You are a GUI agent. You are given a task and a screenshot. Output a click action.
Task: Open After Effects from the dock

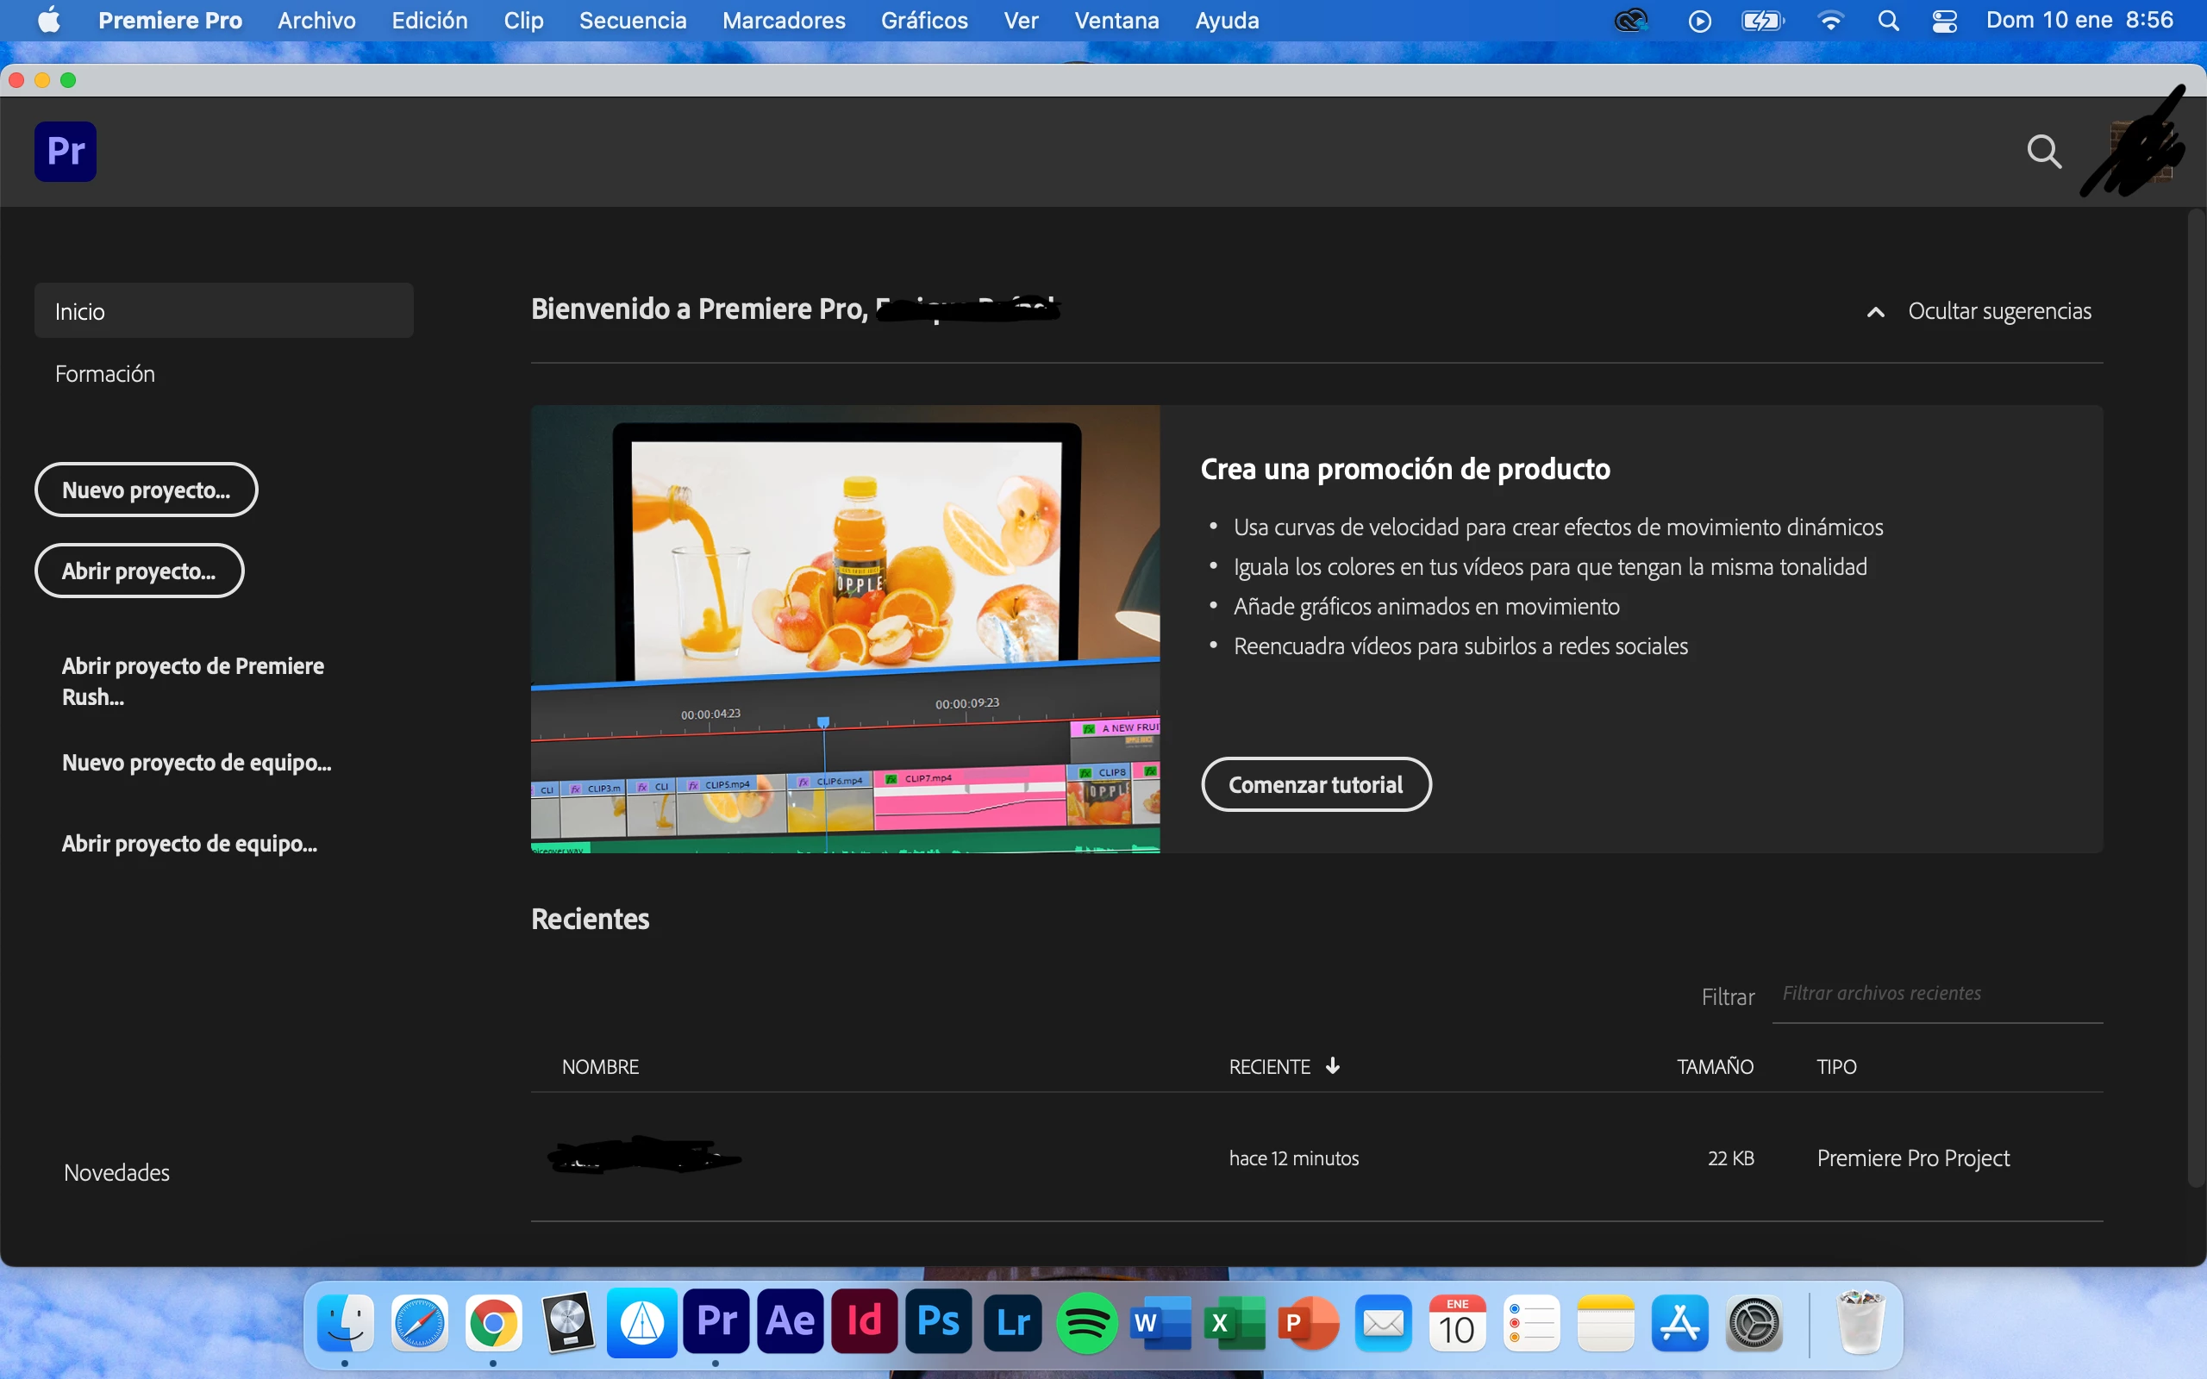(x=790, y=1321)
